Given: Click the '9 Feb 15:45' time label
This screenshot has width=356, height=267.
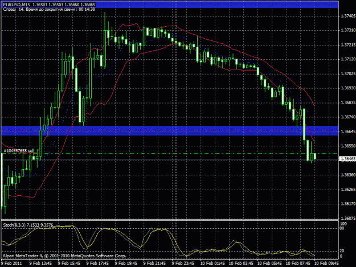Looking at the screenshot, I should pos(69,263).
